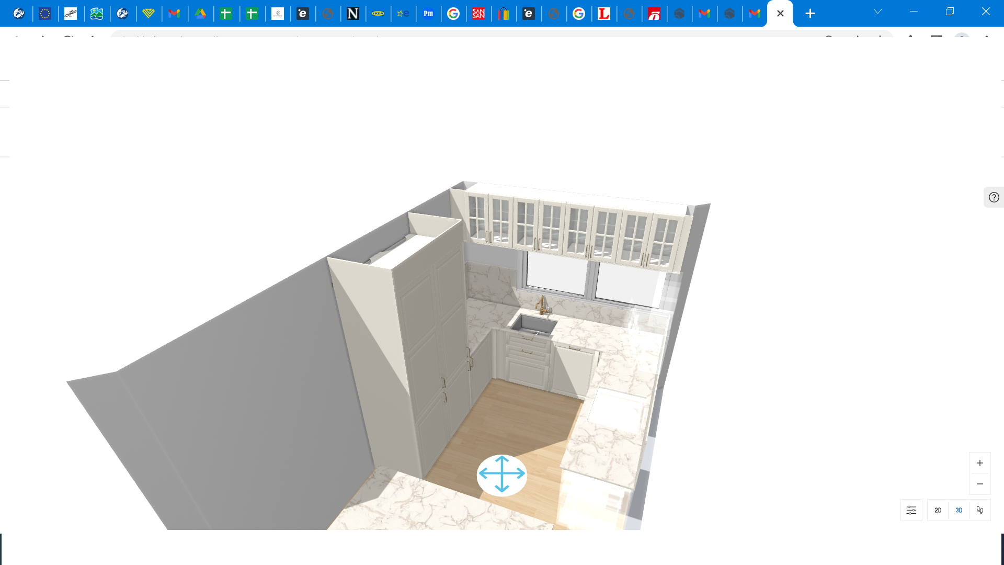Open the first Gmail tab

pyautogui.click(x=174, y=14)
